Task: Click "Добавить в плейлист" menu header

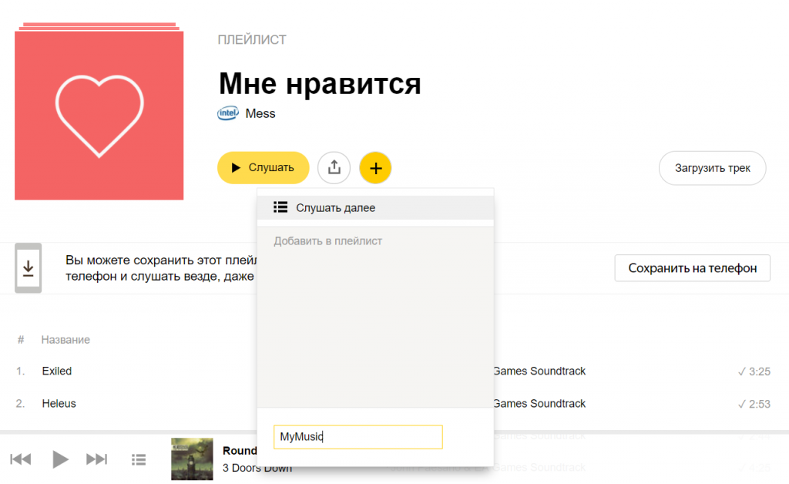Action: [328, 241]
